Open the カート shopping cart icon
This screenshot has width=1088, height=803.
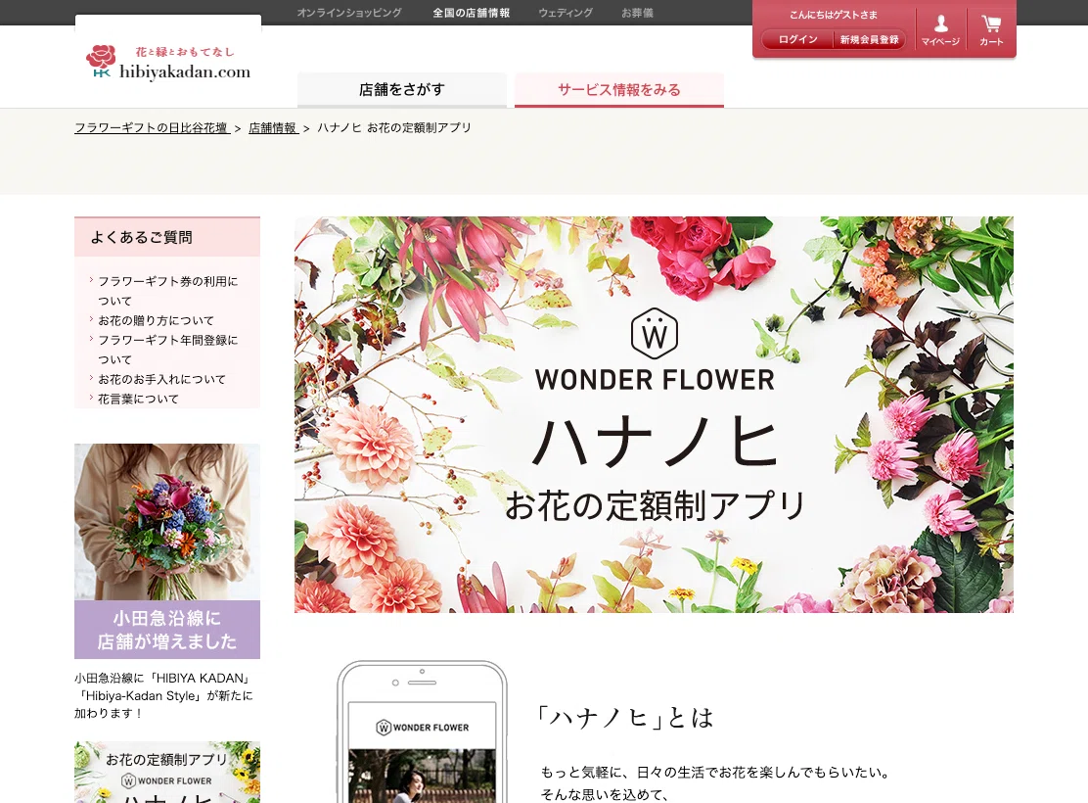click(x=991, y=30)
